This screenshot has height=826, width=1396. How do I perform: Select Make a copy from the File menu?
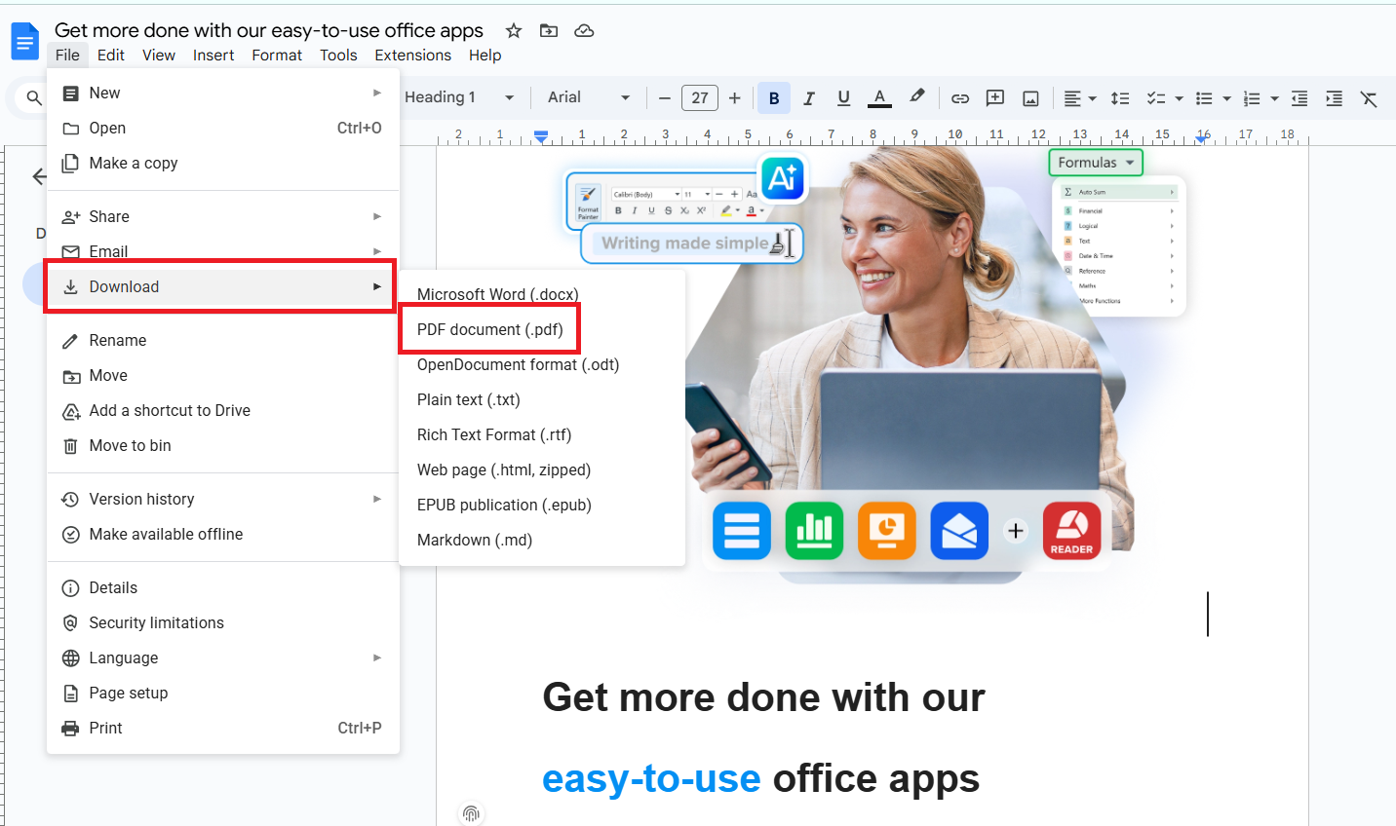click(x=132, y=163)
